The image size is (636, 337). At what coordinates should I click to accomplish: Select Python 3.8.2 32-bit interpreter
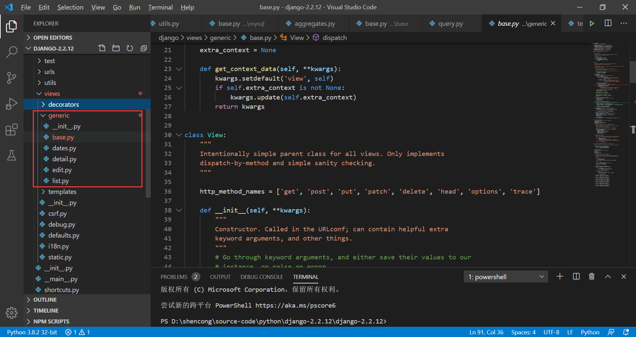[32, 332]
